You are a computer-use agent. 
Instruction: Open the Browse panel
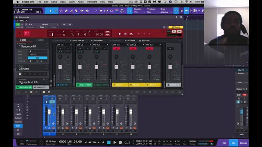click(x=244, y=143)
